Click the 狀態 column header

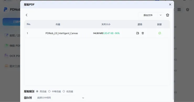pos(159,24)
